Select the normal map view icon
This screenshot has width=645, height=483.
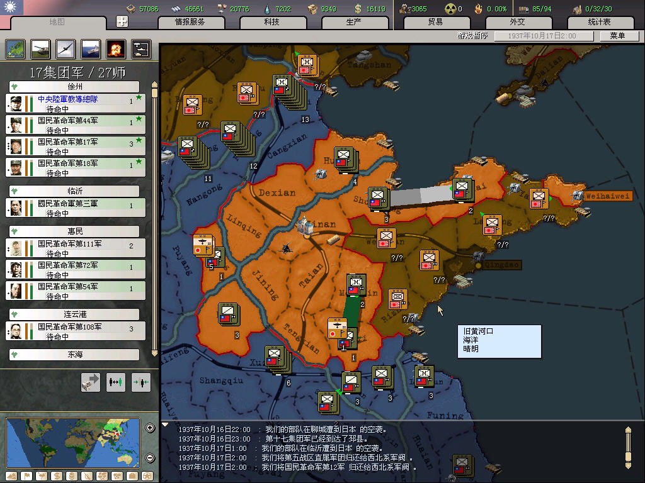(x=15, y=49)
